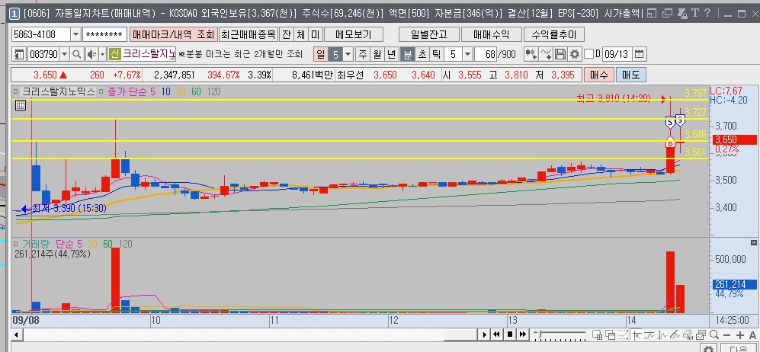
Task: Select the 주 (weekly) period toggle
Action: coord(363,54)
